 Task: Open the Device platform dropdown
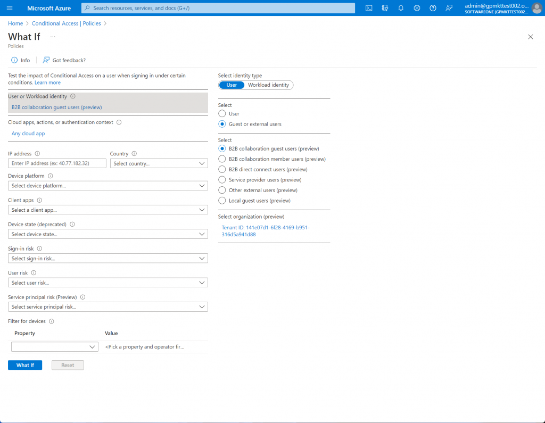pyautogui.click(x=108, y=186)
